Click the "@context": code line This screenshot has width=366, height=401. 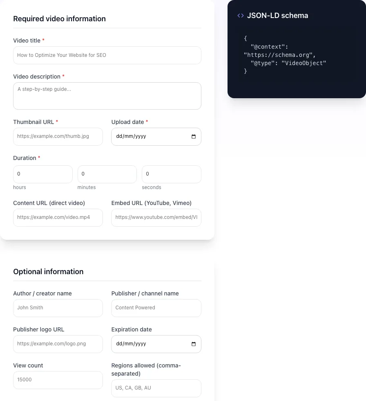[x=269, y=47]
